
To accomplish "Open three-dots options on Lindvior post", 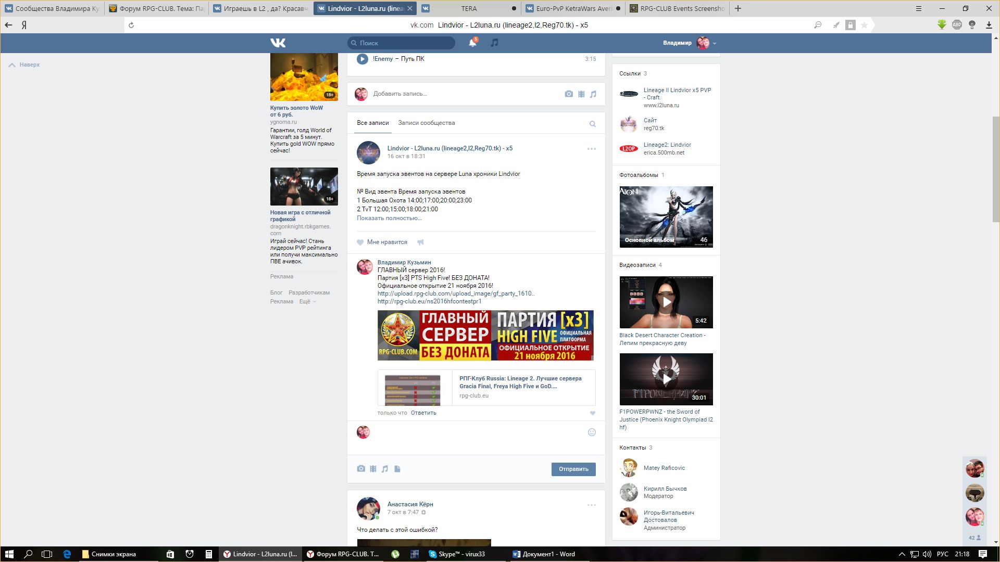I will click(591, 149).
